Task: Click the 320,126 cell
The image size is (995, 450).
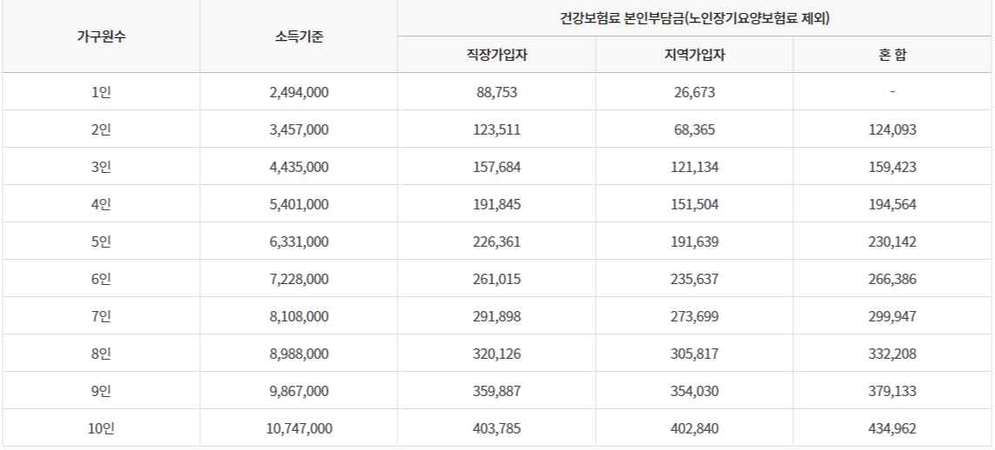Action: point(497,354)
